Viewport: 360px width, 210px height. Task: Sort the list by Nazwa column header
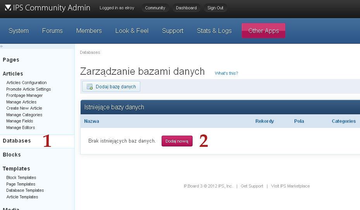pyautogui.click(x=91, y=121)
